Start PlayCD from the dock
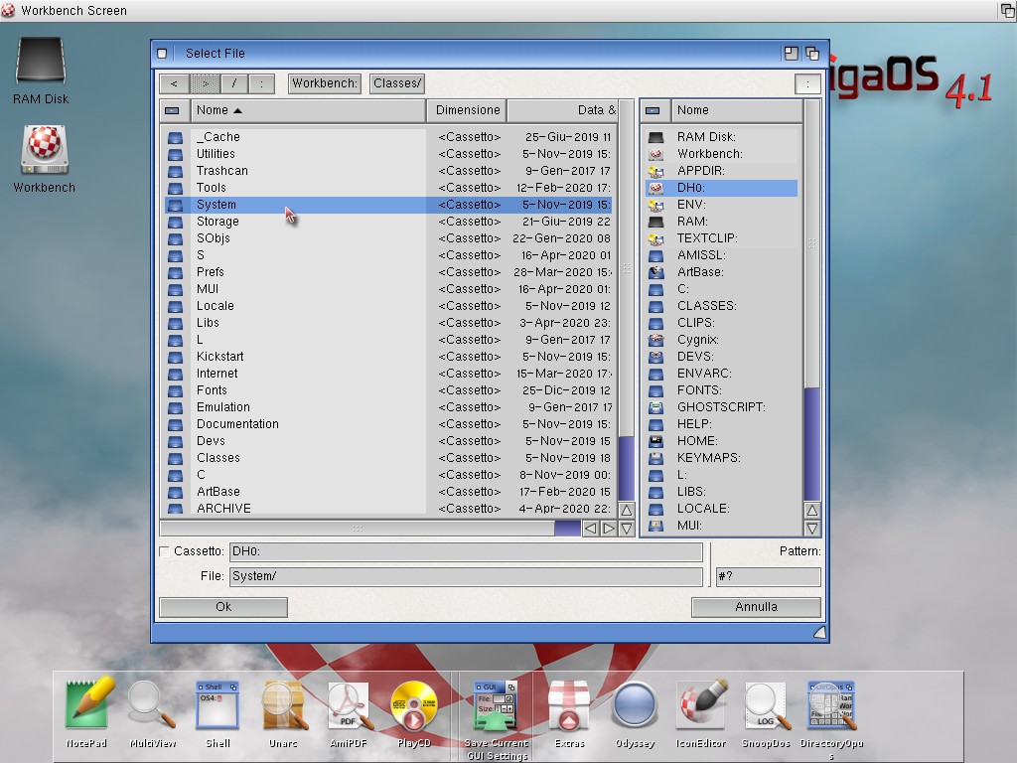Viewport: 1017px width, 763px height. [x=414, y=706]
